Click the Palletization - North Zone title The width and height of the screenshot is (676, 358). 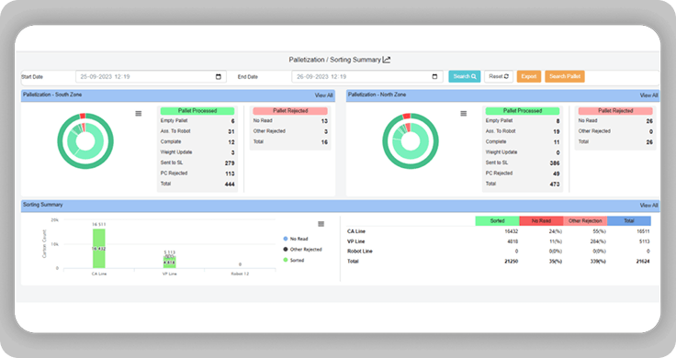point(377,95)
